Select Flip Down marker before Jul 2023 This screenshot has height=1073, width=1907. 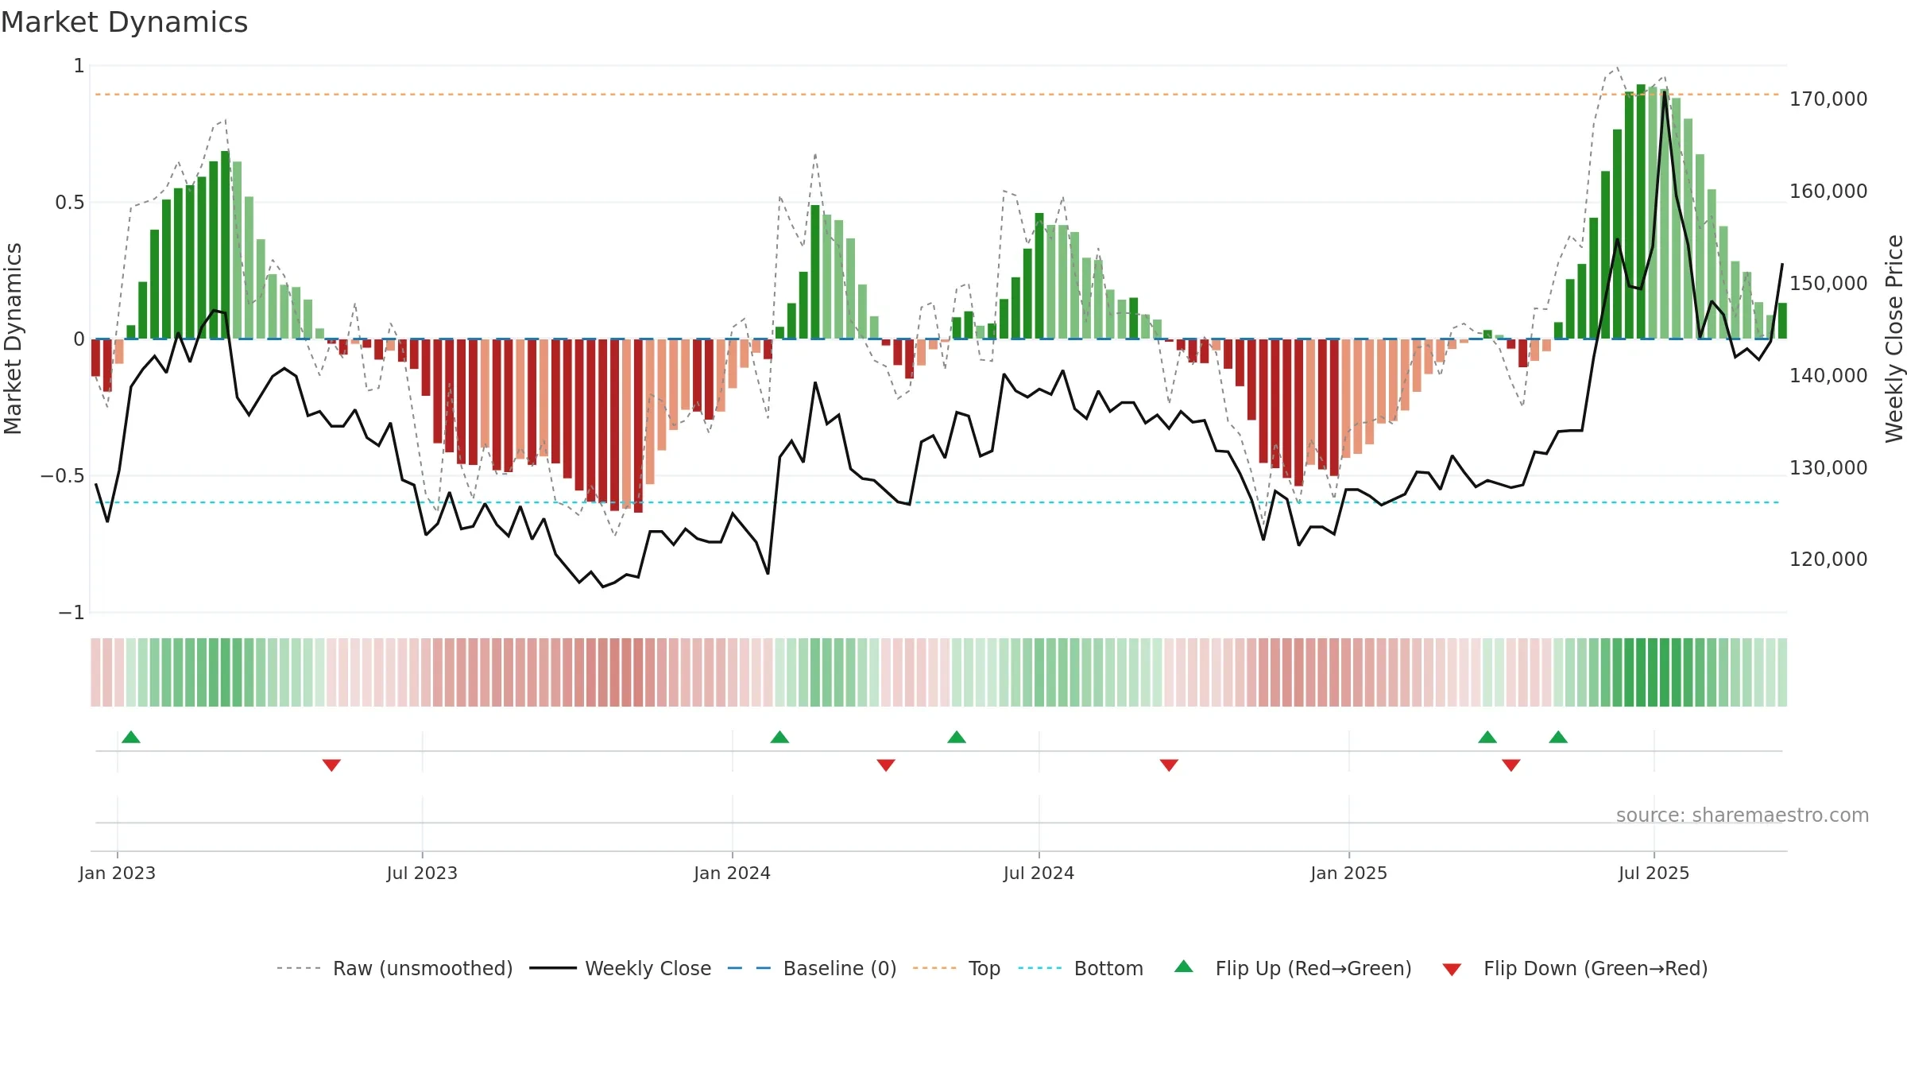click(331, 765)
